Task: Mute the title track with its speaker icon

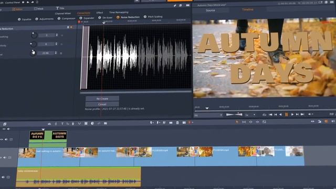Action: pyautogui.click(x=6, y=140)
